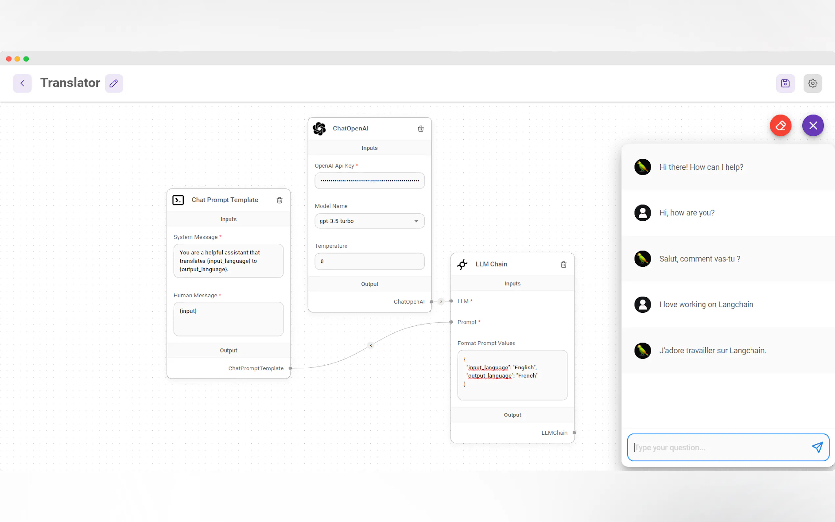Click the Human Message text area

[x=228, y=319]
